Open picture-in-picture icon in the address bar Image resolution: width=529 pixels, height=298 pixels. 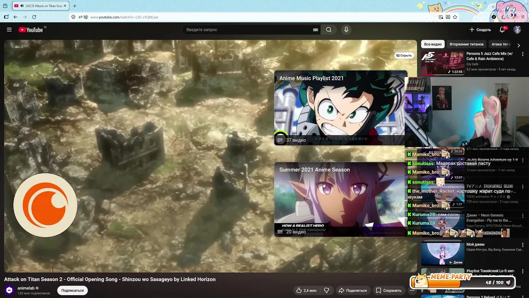coord(441,17)
